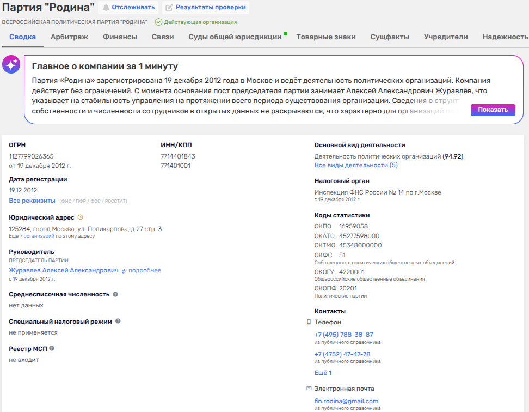Click the green dot on Суды общей юрисдикции
The height and width of the screenshot is (412, 529).
pos(285,33)
